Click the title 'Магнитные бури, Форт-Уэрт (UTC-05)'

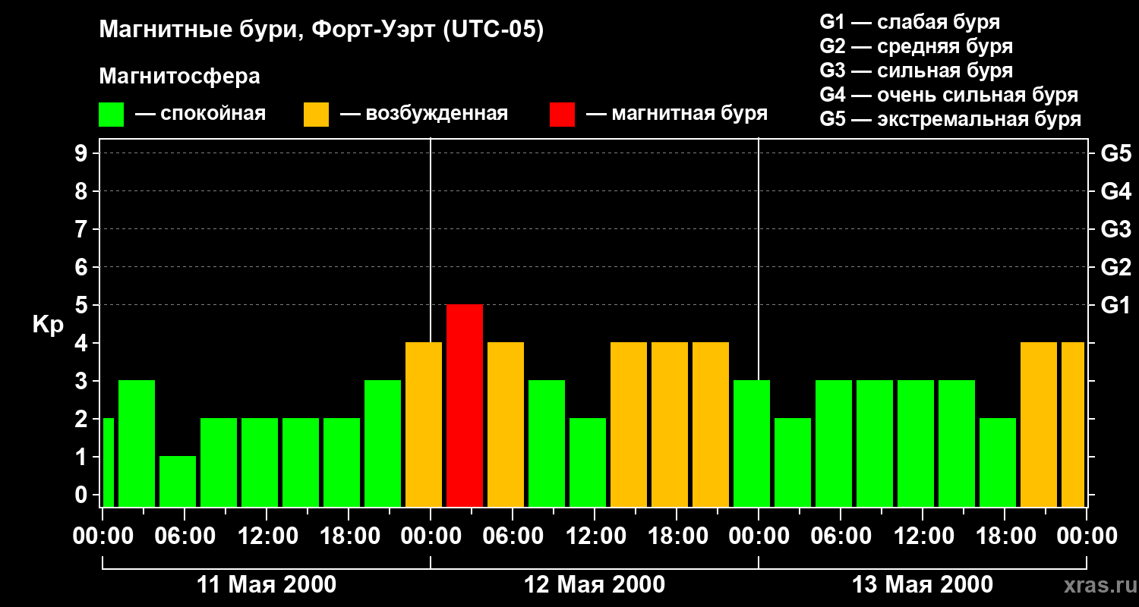(x=322, y=30)
